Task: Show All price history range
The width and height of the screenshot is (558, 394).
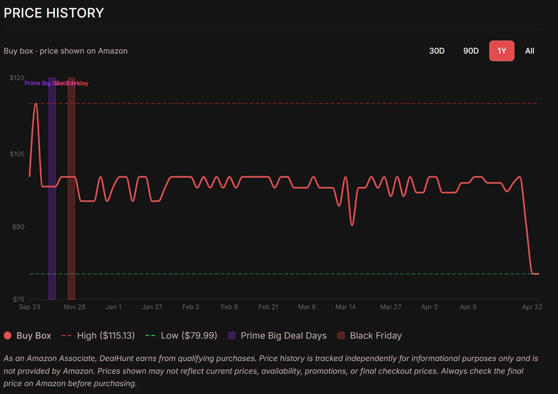Action: tap(530, 51)
